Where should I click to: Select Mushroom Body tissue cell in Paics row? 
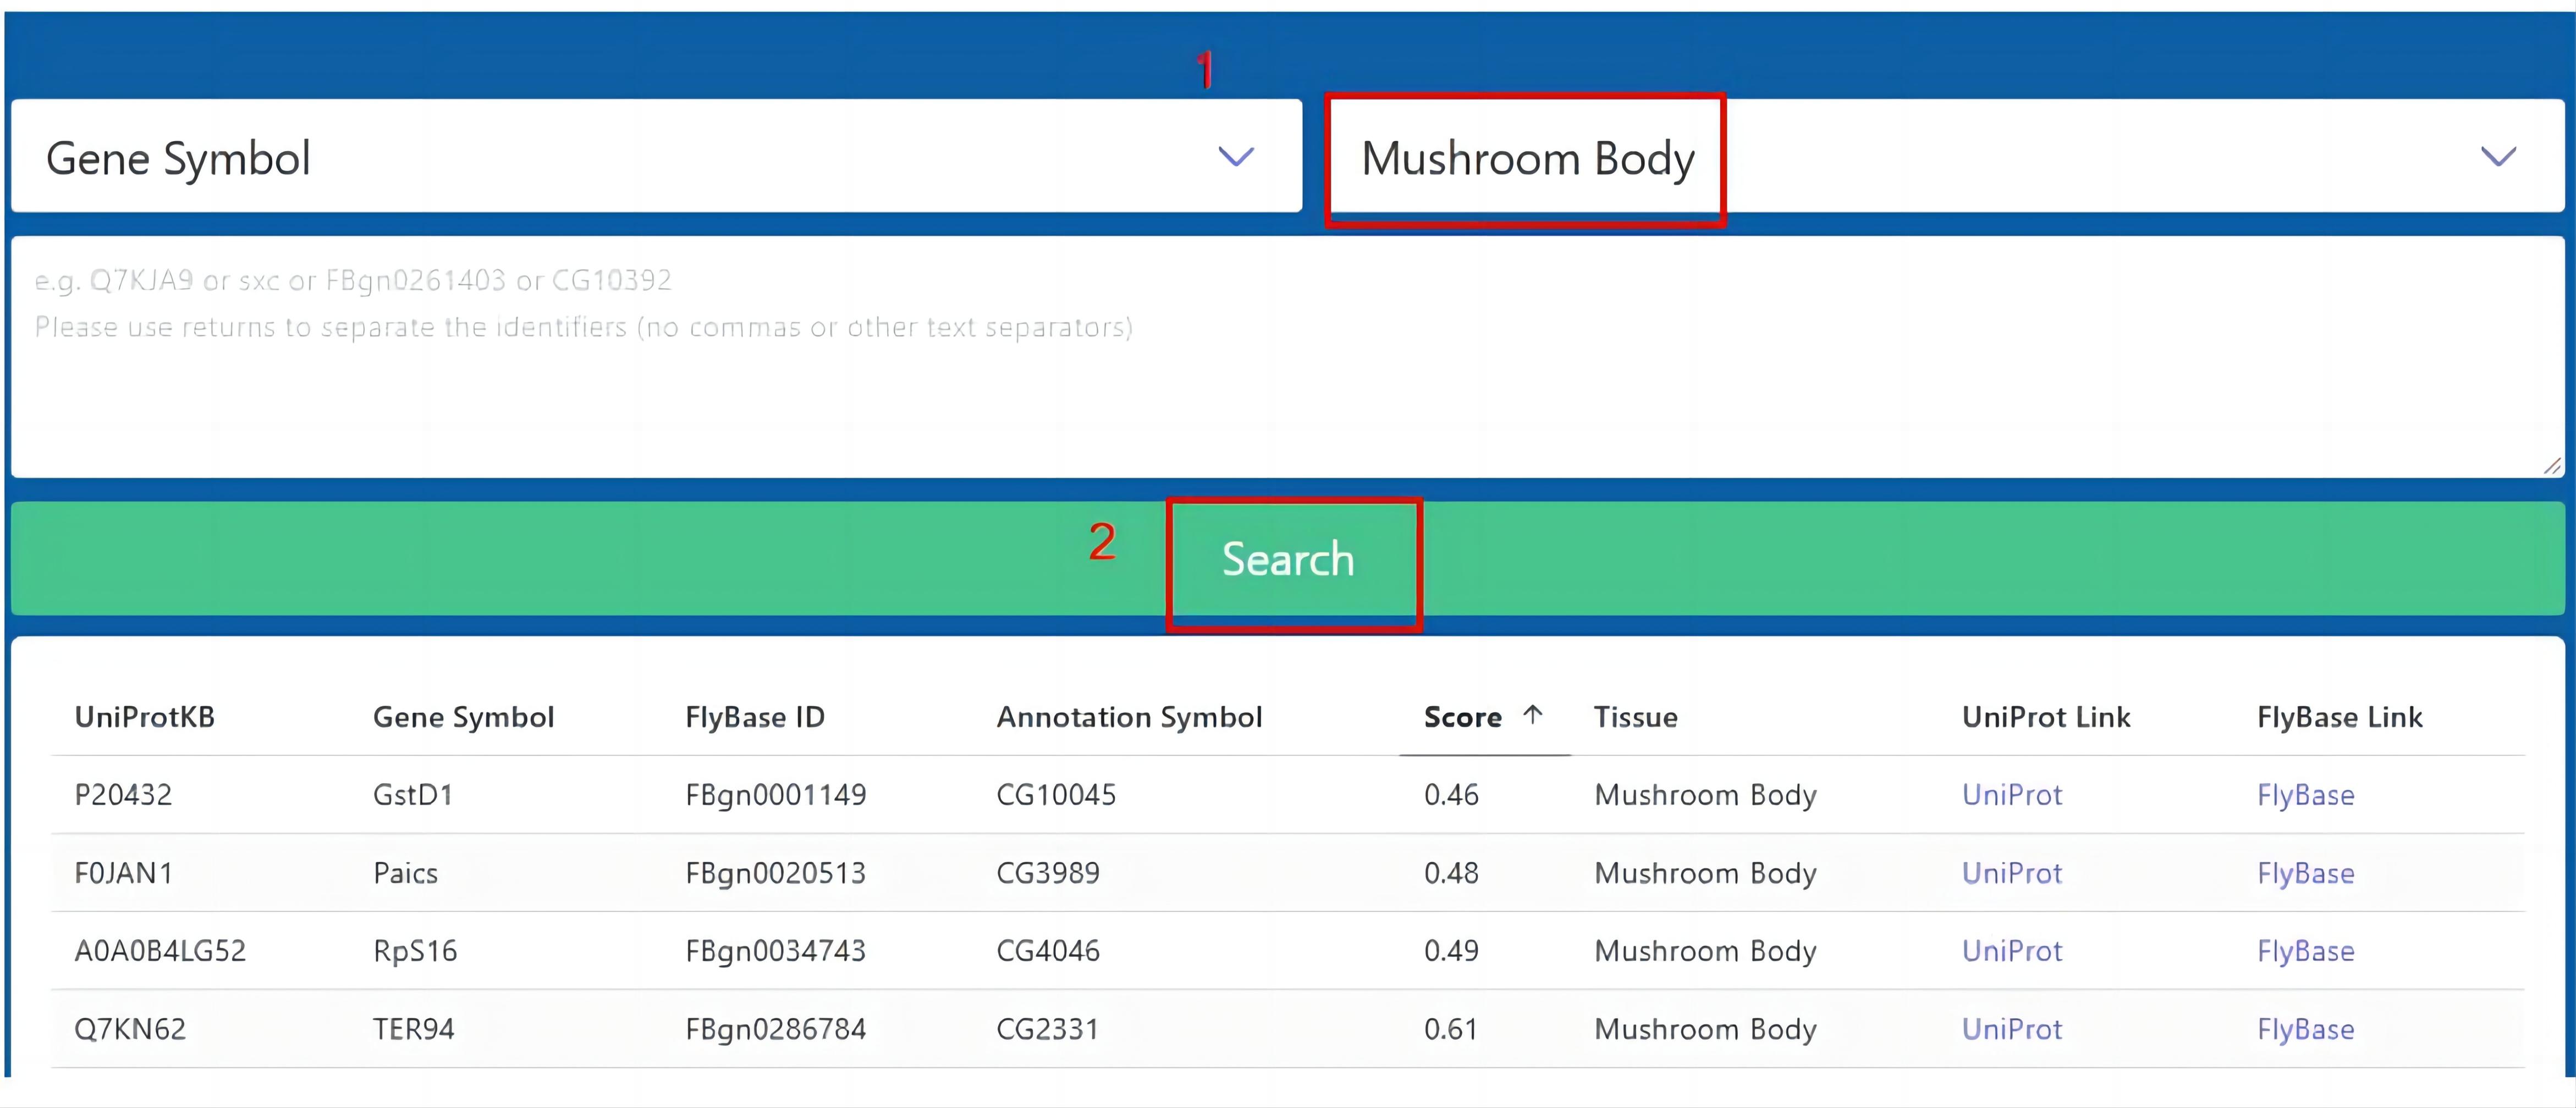coord(1705,874)
